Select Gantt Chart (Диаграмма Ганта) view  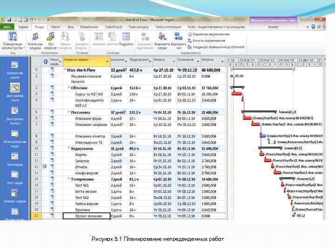point(15,92)
